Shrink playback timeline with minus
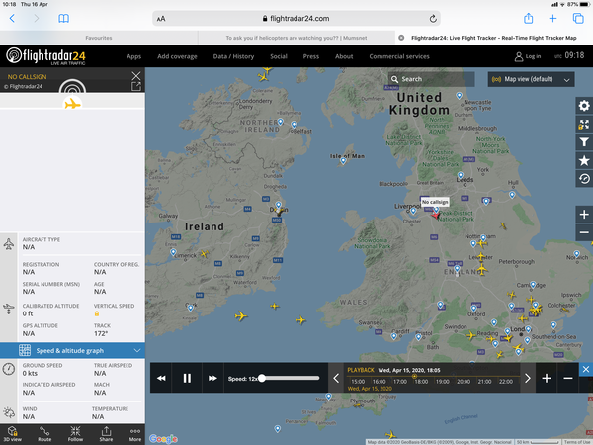Viewport: 593px width, 445px height. coord(568,378)
